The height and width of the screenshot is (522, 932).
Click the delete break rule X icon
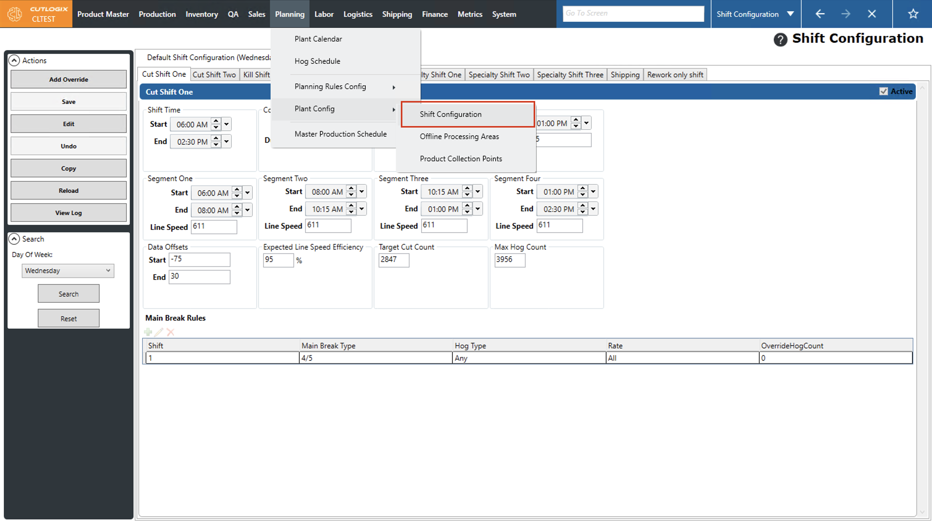click(170, 332)
